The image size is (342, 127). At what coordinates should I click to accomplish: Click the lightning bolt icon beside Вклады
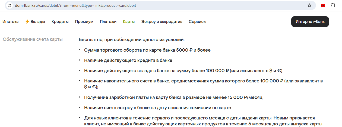(27, 22)
